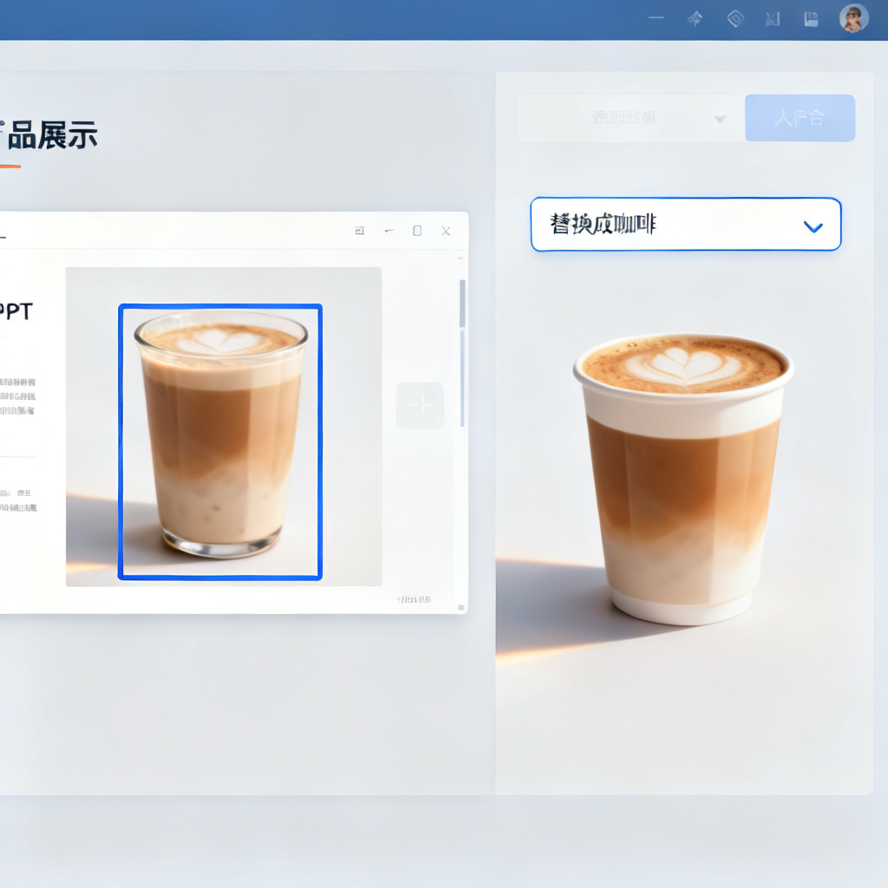Click the dash icon in top bar
Viewport: 888px width, 888px height.
(656, 17)
